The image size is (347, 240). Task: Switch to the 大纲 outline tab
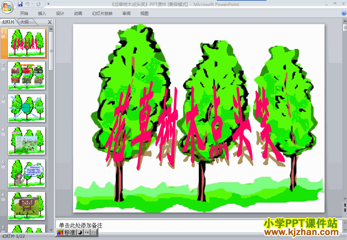click(x=24, y=22)
